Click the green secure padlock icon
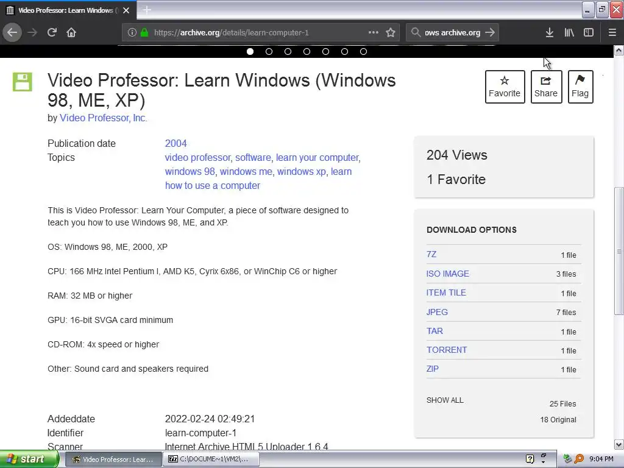Screen dimensions: 624x468 coord(144,33)
